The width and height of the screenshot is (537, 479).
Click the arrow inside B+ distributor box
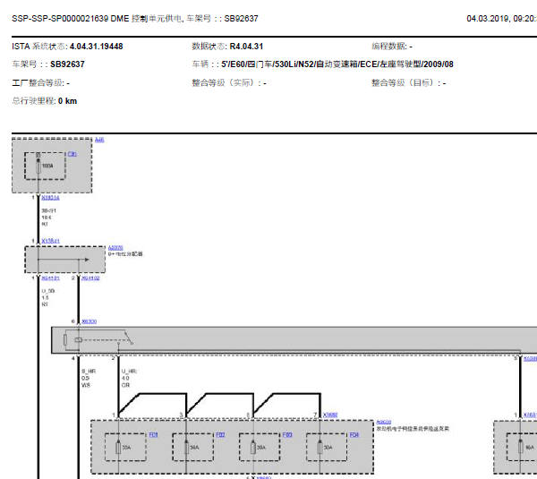click(x=87, y=260)
